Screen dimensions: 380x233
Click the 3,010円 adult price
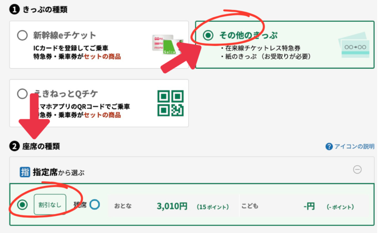[x=172, y=206]
